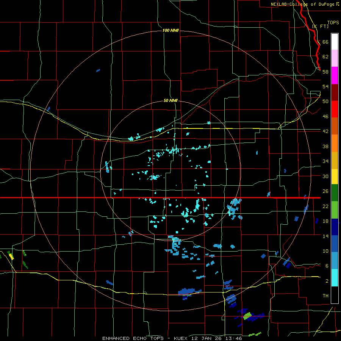Click the legend value '2'
Screen dimensions: 341x341
click(327, 281)
